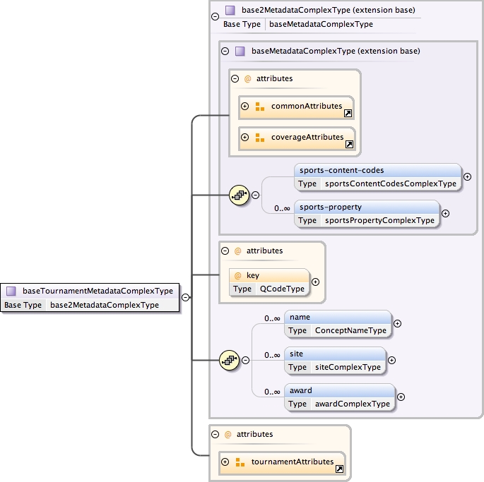The image size is (484, 482).
Task: Expand the sports-property element
Action: pos(445,213)
